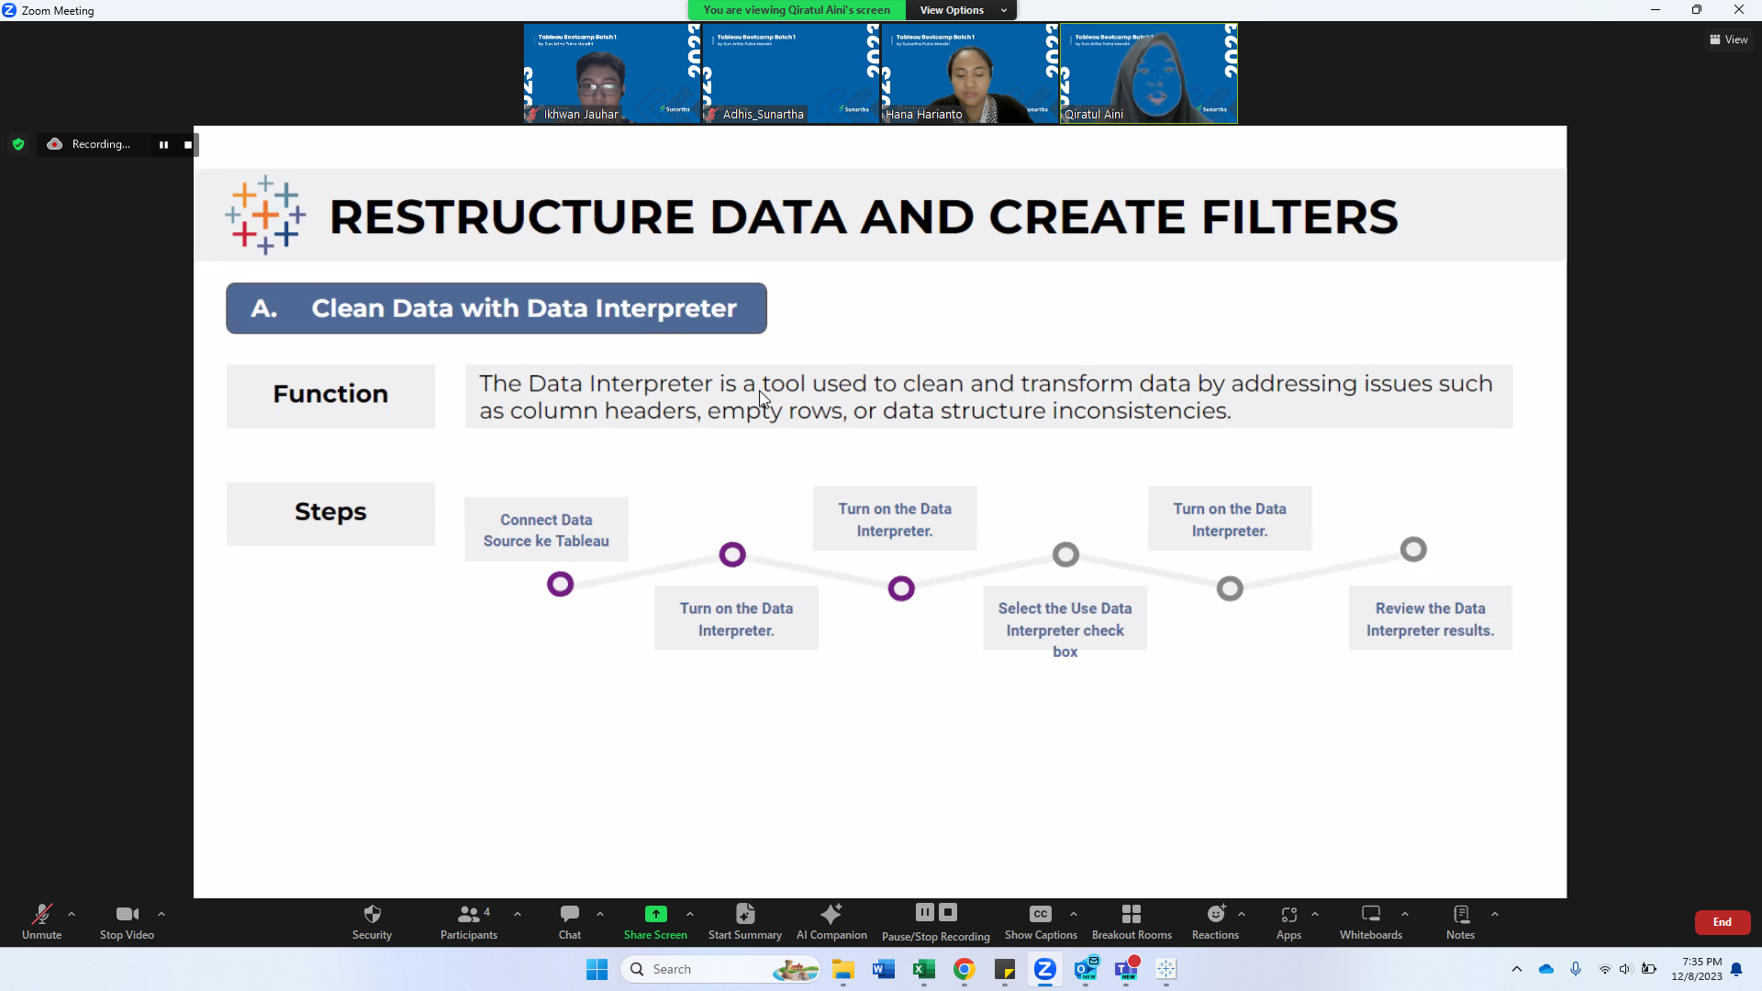Expand the Reactions options arrow

[1242, 914]
